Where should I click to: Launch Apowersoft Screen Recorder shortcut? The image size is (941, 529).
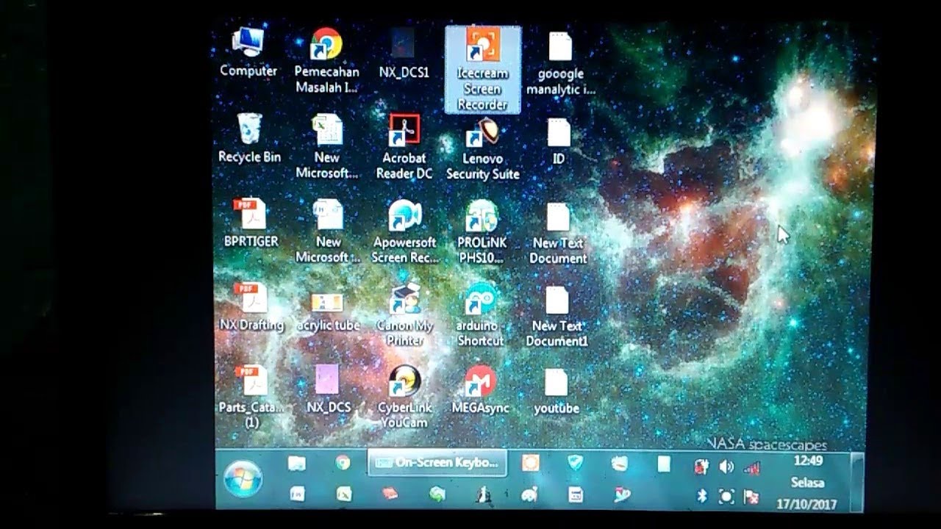(x=404, y=231)
